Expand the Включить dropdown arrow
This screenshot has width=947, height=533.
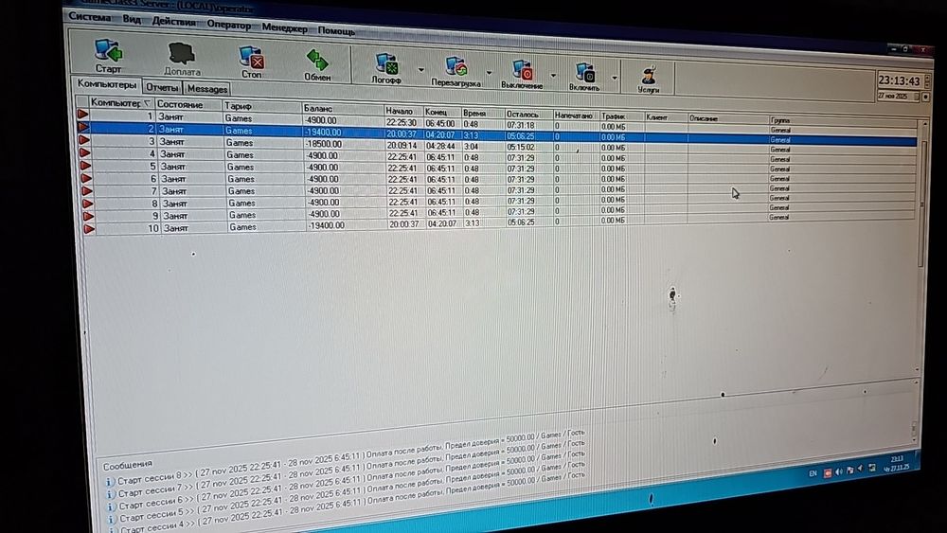pos(615,78)
